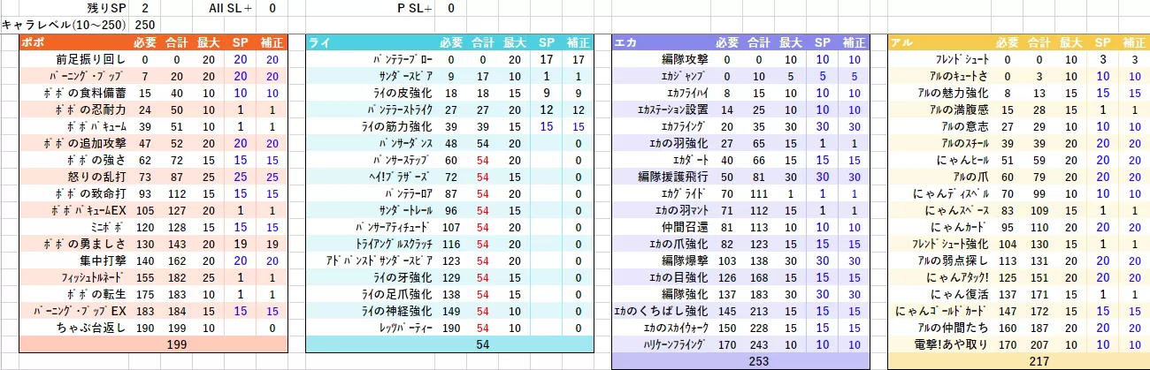Click 前足振り回し skill name cell
The width and height of the screenshot is (1150, 370).
point(90,59)
